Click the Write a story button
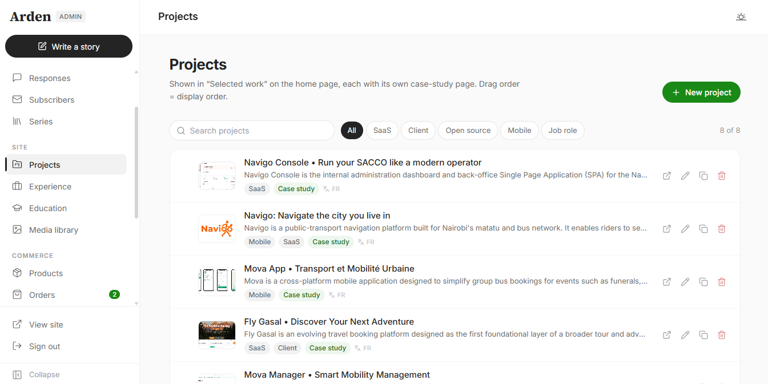 (69, 46)
